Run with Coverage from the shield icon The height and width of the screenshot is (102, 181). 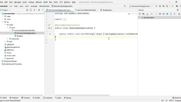tap(163, 6)
